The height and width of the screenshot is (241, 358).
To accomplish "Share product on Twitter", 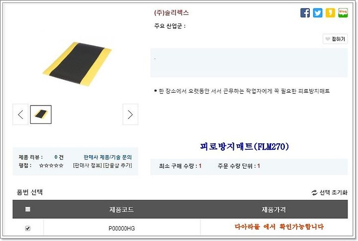I will [x=318, y=13].
